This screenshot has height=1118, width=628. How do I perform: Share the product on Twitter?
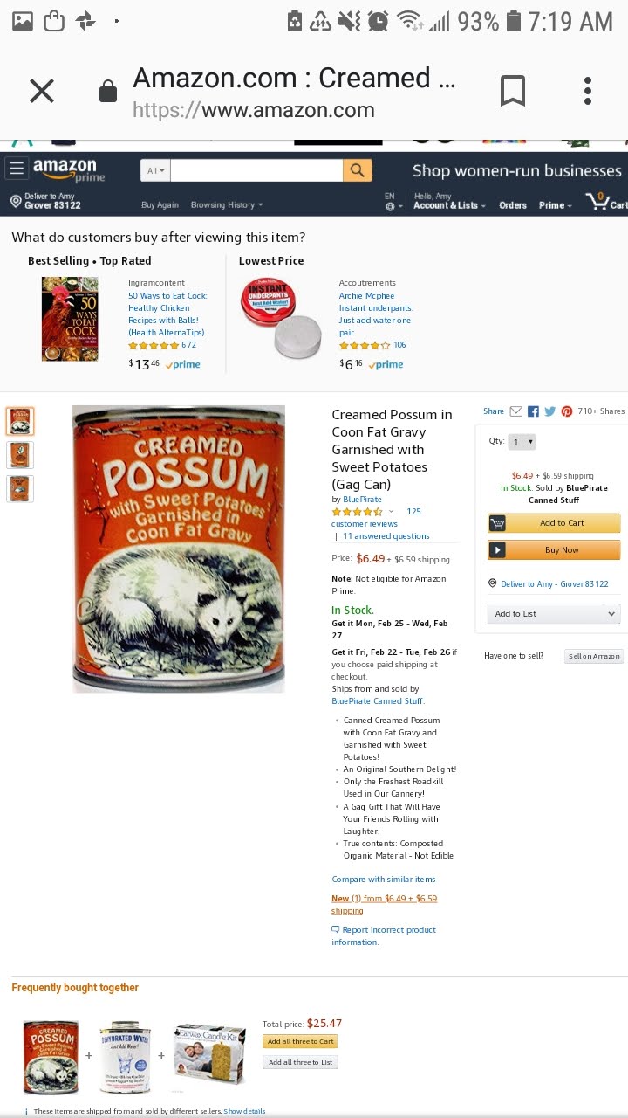[549, 411]
